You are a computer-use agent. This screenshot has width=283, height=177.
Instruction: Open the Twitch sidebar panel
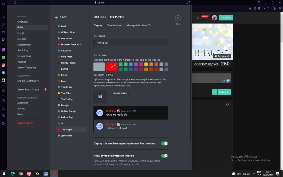[3, 40]
